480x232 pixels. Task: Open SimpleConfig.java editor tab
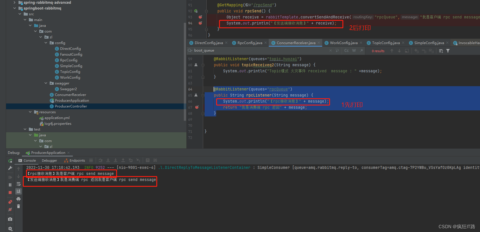pyautogui.click(x=429, y=43)
